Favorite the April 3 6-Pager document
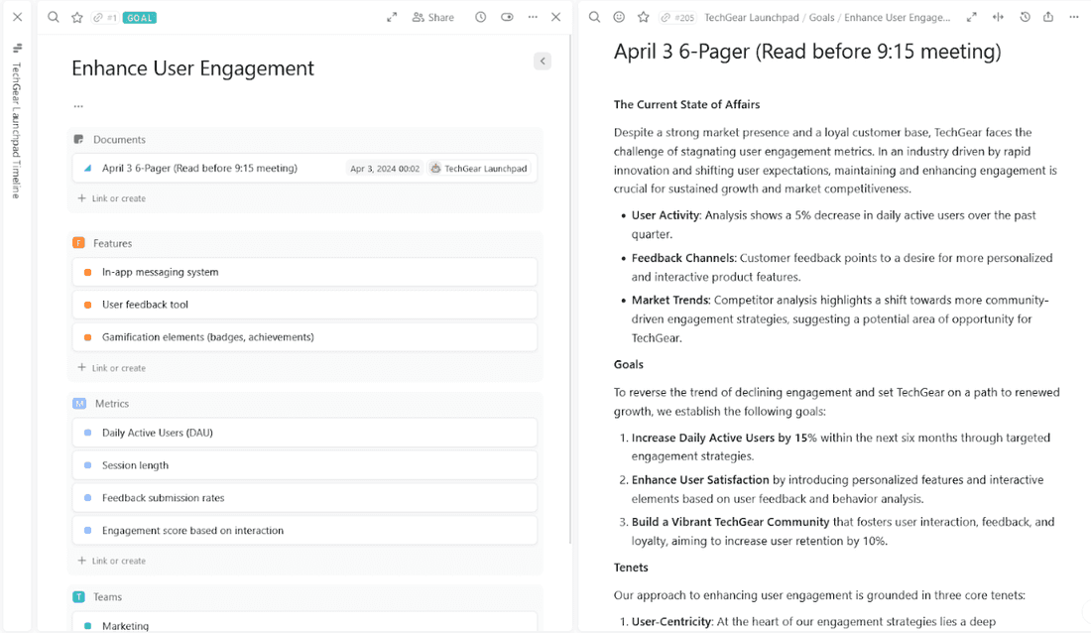1091x633 pixels. pyautogui.click(x=643, y=17)
